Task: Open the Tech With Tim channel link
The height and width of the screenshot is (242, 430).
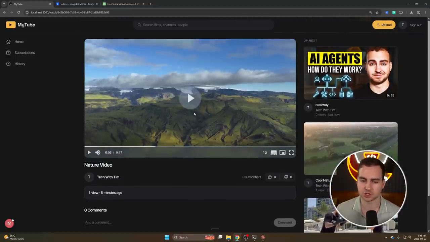Action: pyautogui.click(x=108, y=177)
